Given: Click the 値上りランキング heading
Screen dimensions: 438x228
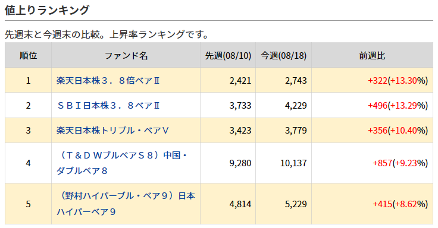Looking at the screenshot, I should point(47,10).
